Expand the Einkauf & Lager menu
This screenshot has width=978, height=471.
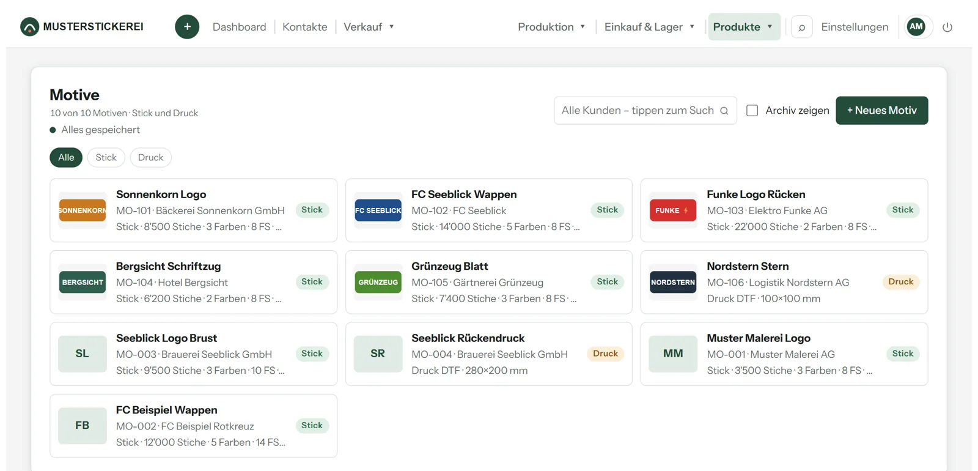(649, 27)
